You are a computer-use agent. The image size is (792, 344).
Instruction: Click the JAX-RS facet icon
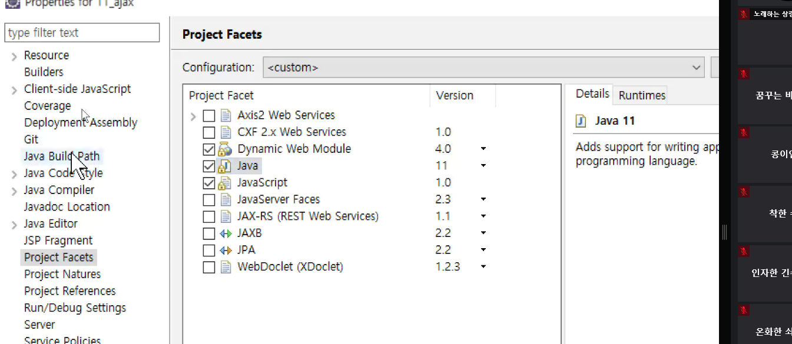click(226, 216)
